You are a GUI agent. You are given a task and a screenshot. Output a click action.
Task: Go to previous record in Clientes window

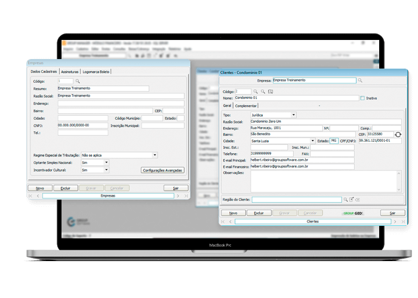[x=230, y=222]
